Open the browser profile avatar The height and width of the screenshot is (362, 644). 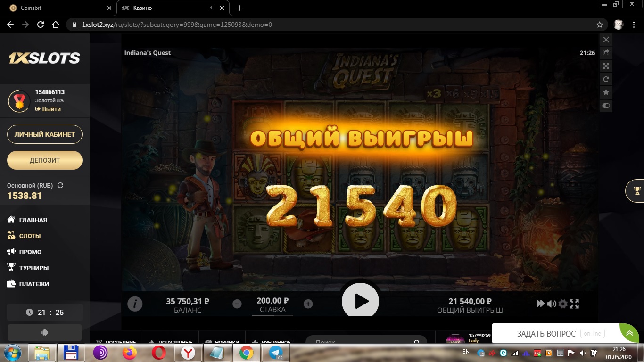point(619,25)
